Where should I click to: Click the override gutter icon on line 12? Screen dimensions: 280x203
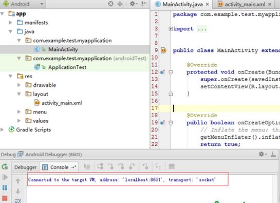(x=162, y=72)
